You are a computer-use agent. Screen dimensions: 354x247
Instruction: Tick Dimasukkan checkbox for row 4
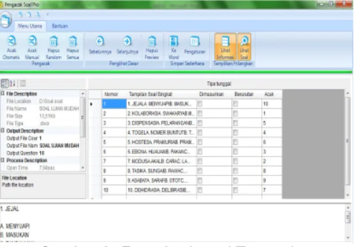(x=200, y=133)
